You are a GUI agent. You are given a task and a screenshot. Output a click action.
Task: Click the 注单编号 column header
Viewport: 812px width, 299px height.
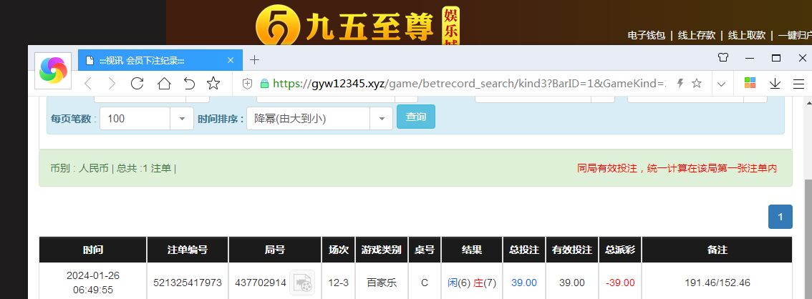pyautogui.click(x=188, y=250)
